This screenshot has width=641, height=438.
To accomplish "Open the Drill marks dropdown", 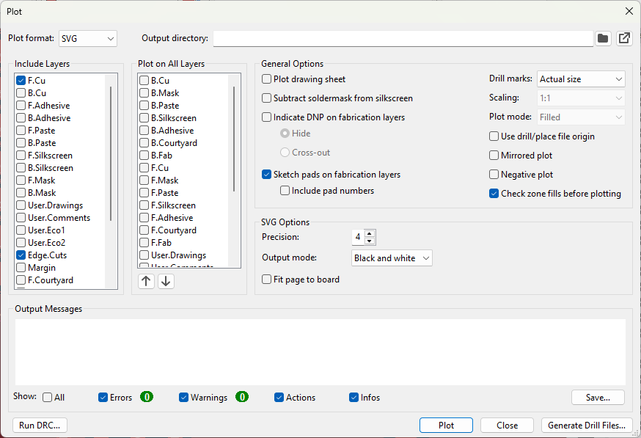I will coord(581,79).
